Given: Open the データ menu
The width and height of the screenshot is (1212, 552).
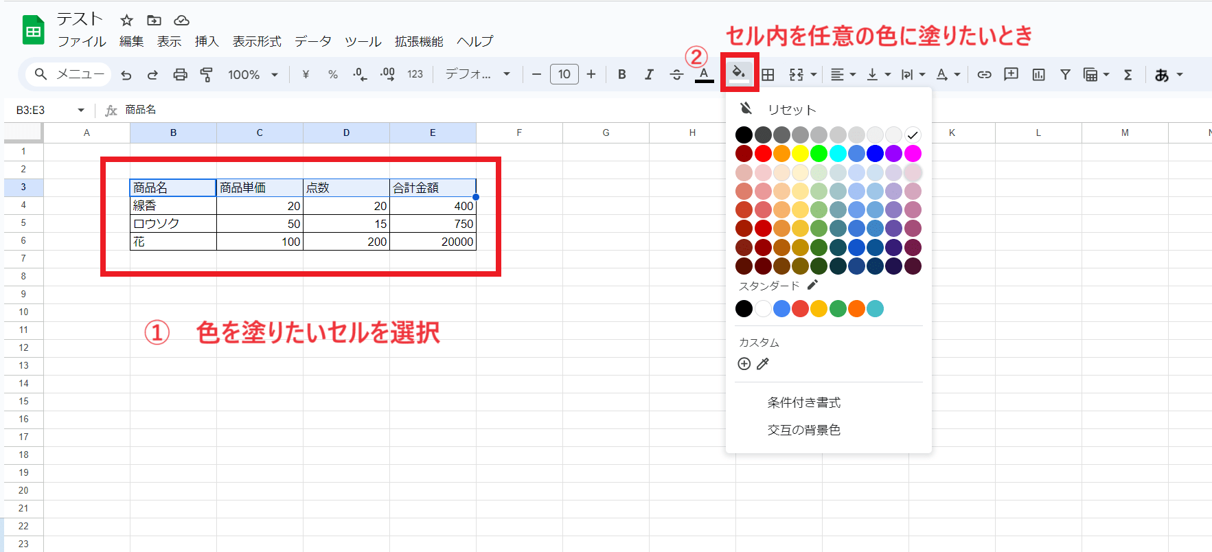Looking at the screenshot, I should coord(312,42).
